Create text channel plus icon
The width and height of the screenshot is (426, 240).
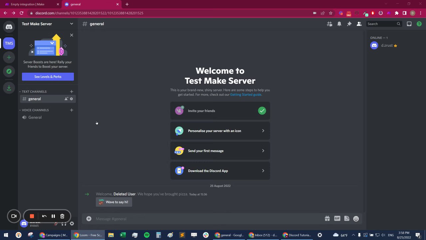[x=71, y=92]
